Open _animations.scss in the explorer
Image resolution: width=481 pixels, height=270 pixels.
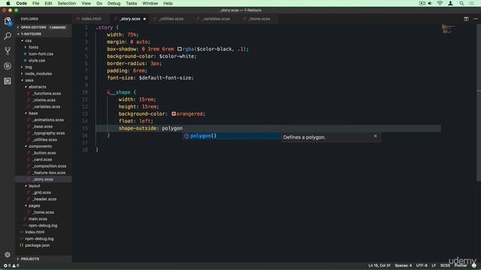point(48,120)
